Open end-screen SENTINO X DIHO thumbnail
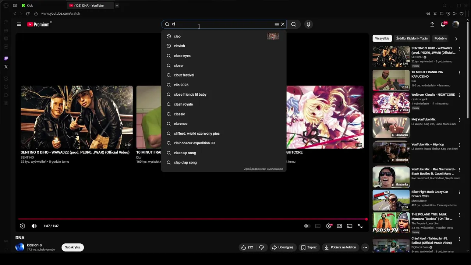471x265 pixels. click(x=77, y=117)
